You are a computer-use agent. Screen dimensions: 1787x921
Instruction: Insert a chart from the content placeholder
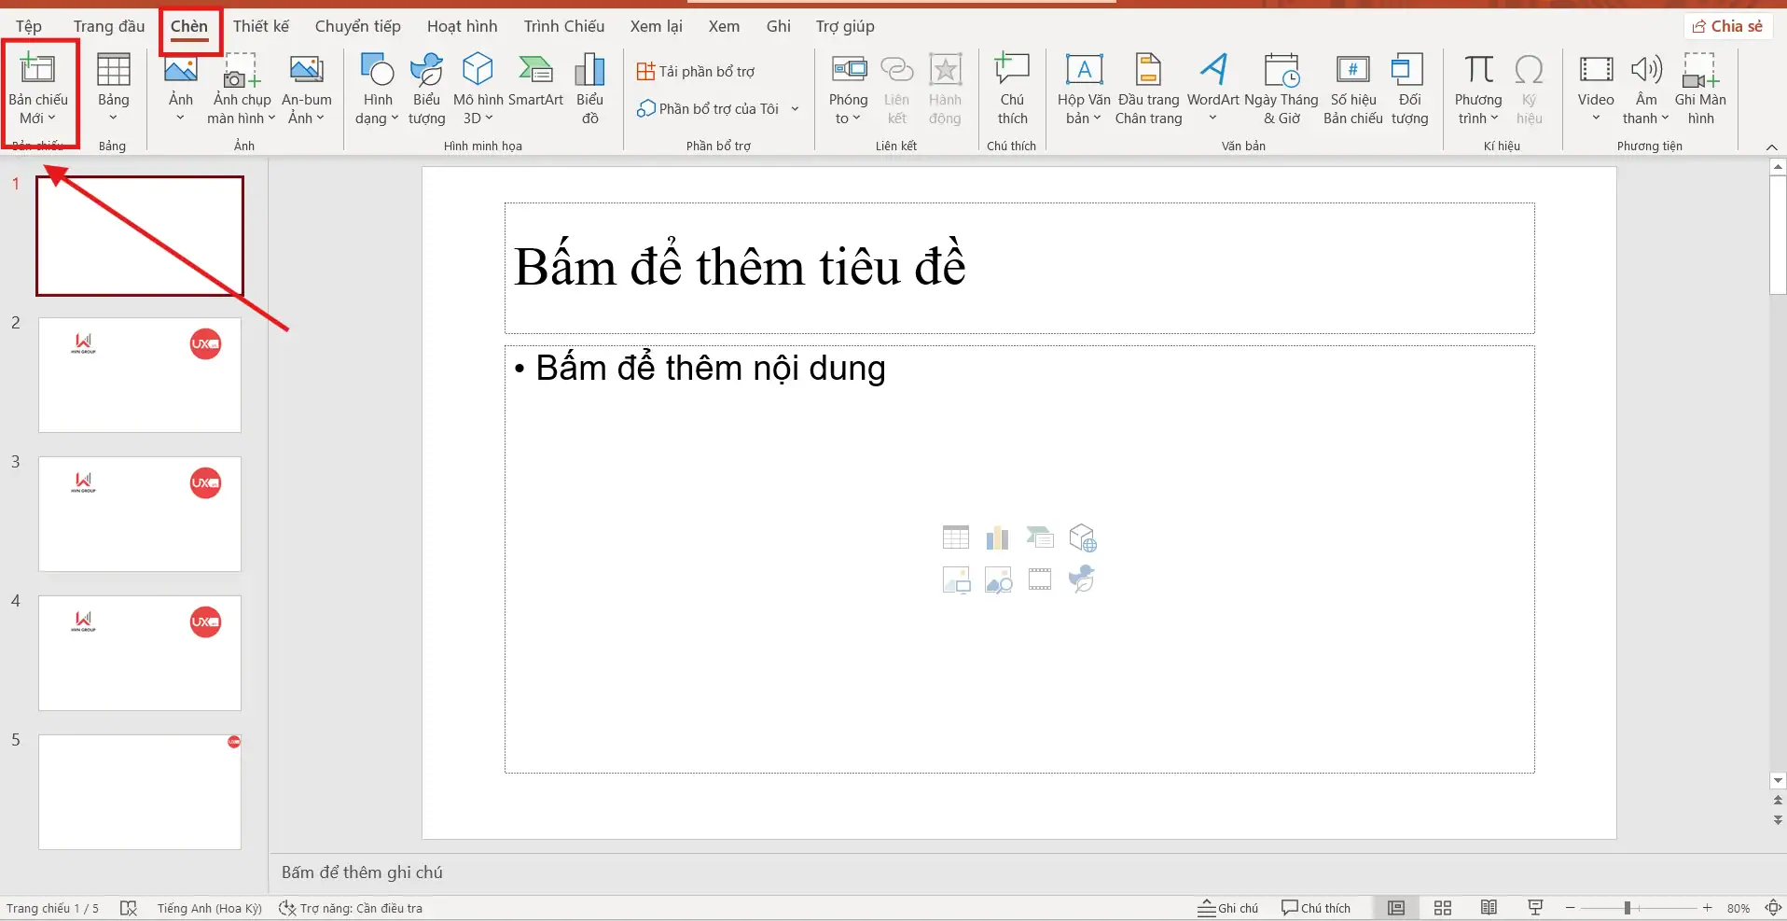pos(998,537)
